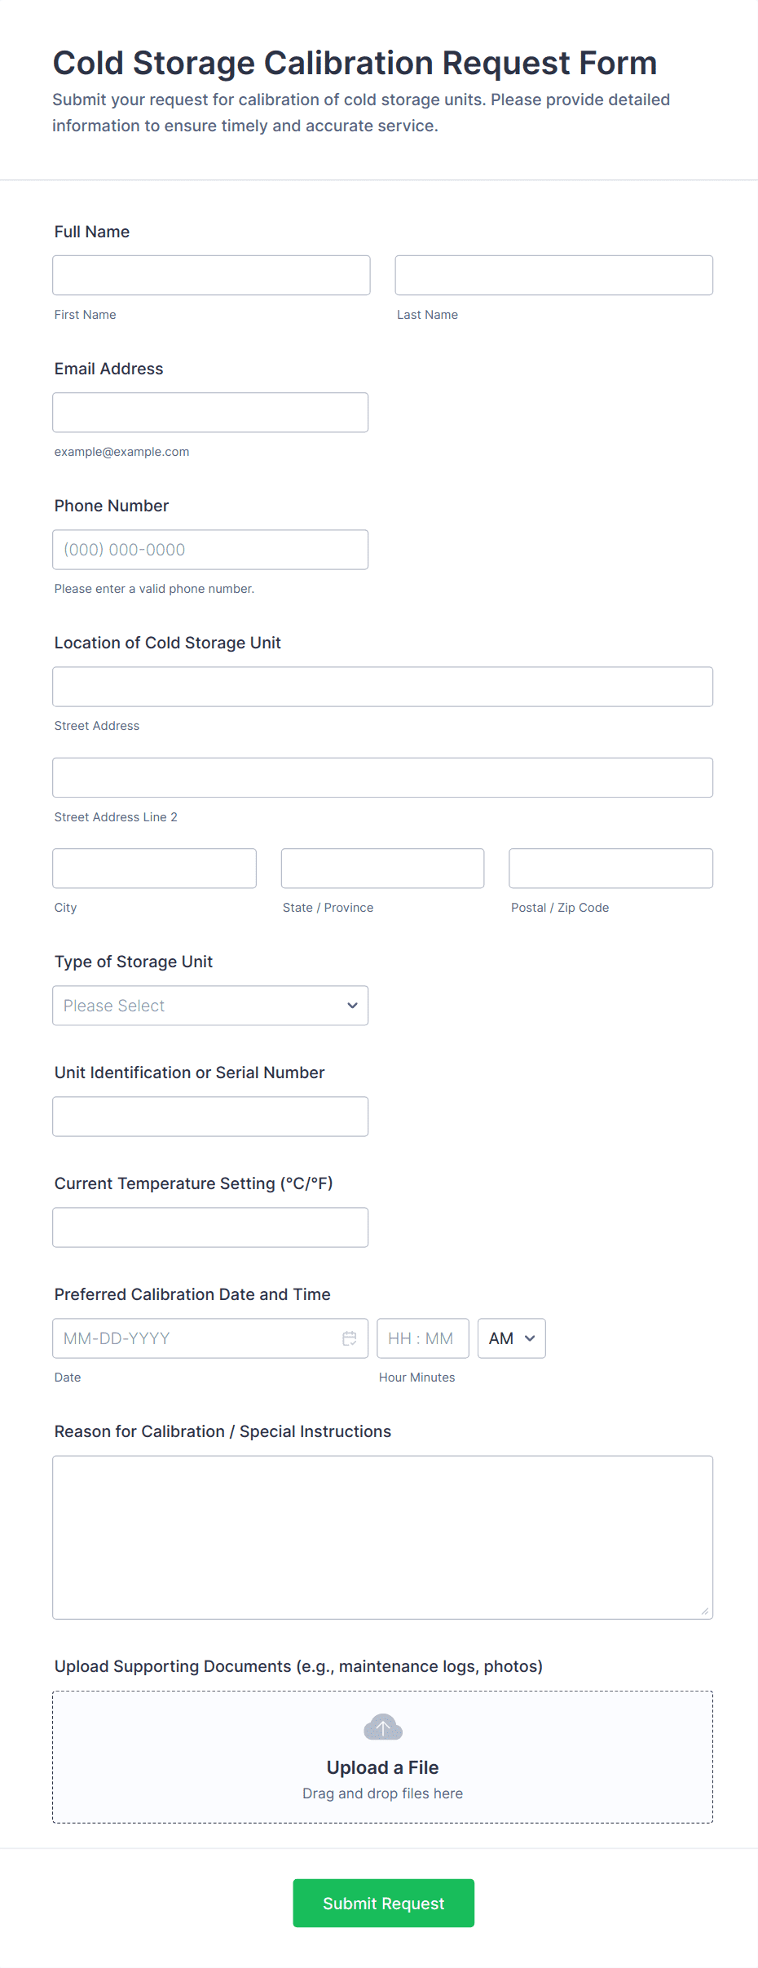Click Unit Identification or Serial Number field
Image resolution: width=758 pixels, height=1968 pixels.
tap(210, 1117)
